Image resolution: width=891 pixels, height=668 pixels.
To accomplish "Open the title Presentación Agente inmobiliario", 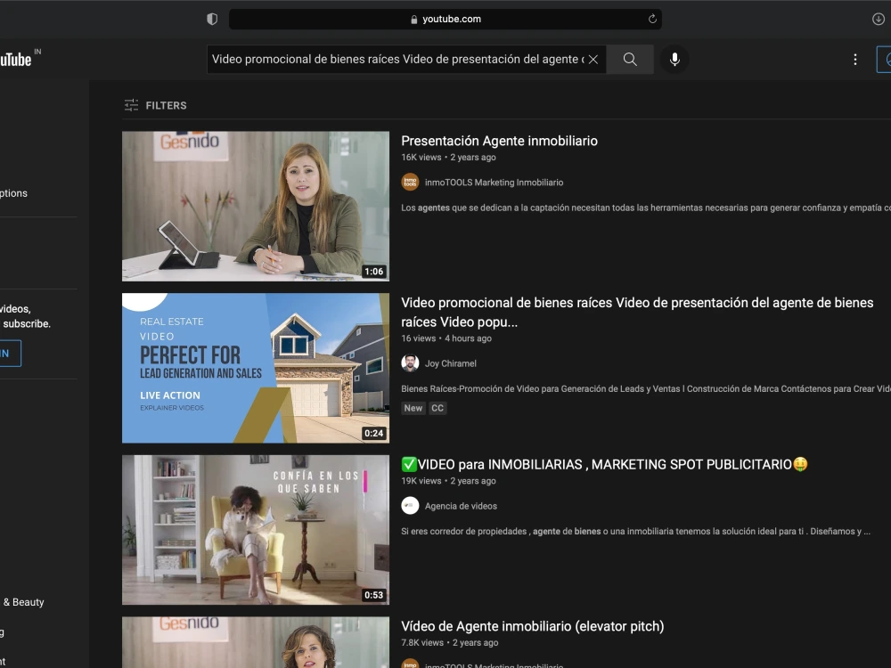I will (x=499, y=141).
